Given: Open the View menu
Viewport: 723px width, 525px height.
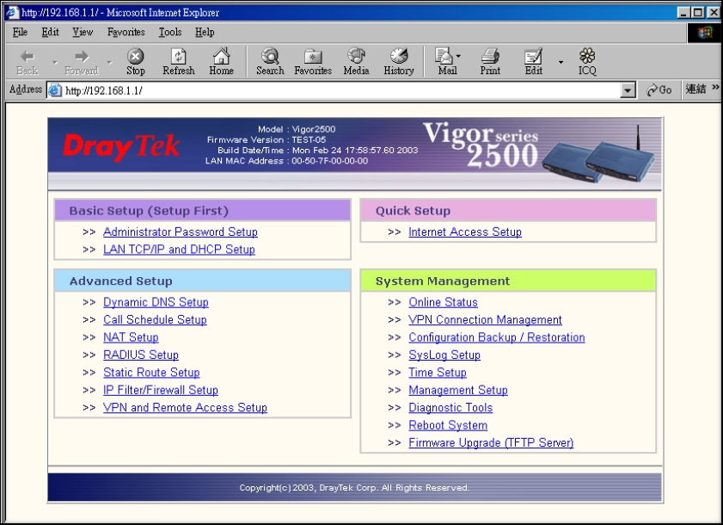Looking at the screenshot, I should coord(83,33).
